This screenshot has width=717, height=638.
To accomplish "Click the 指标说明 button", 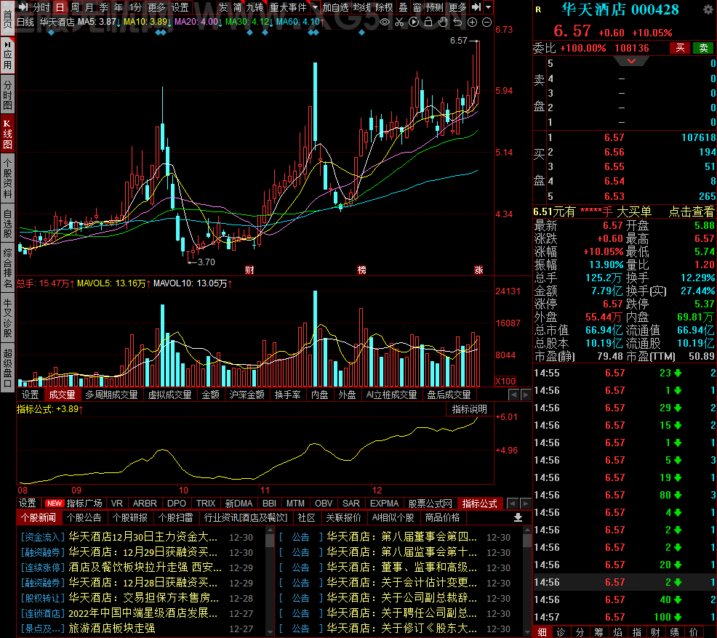I will [x=469, y=410].
